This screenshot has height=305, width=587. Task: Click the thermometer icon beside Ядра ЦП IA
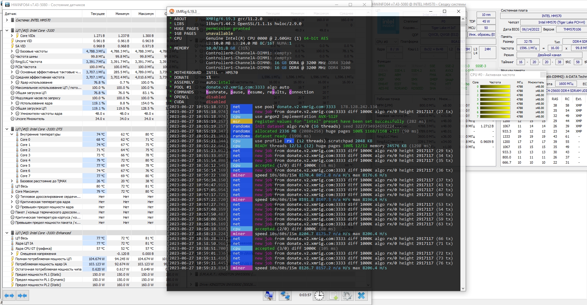point(13,243)
